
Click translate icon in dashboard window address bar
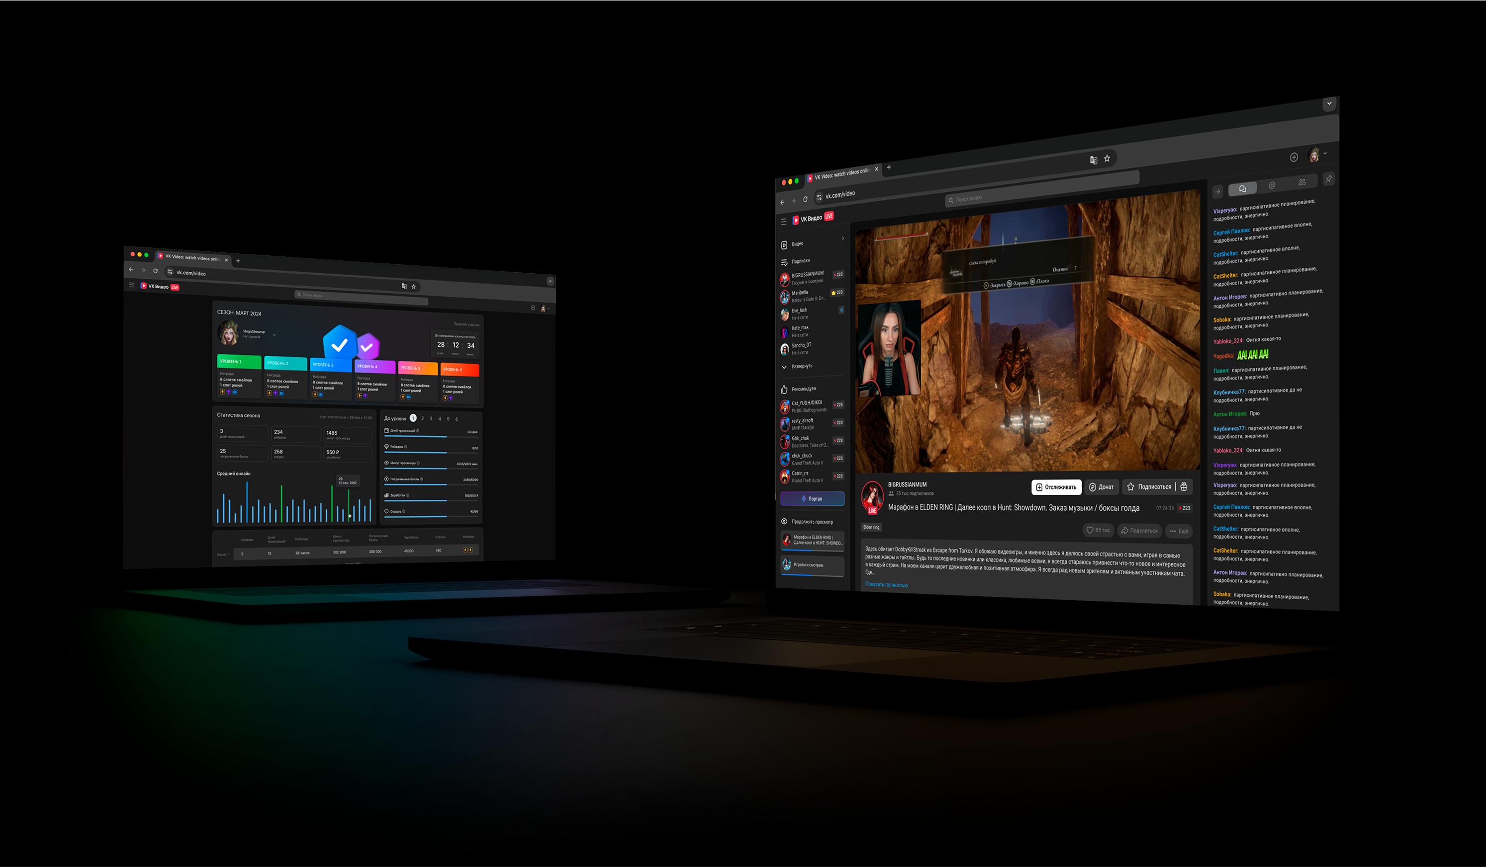click(404, 286)
